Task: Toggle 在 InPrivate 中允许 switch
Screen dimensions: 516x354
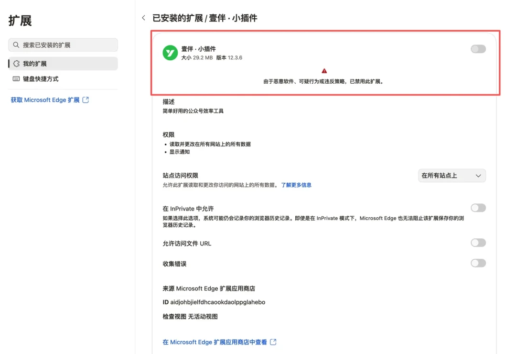Action: (x=478, y=208)
